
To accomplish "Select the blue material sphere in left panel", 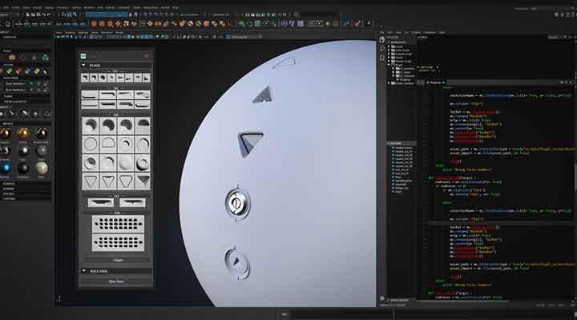I will coord(6,167).
